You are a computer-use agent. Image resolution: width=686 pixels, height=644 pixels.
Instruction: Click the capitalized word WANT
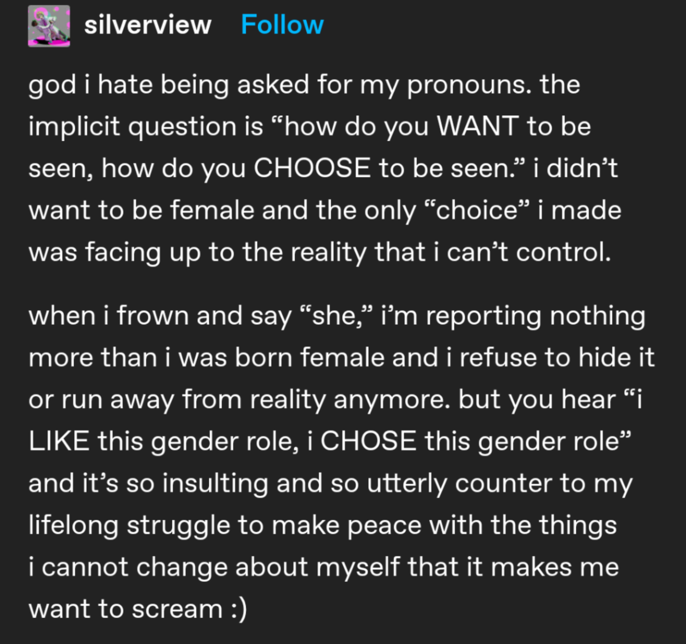(x=478, y=126)
